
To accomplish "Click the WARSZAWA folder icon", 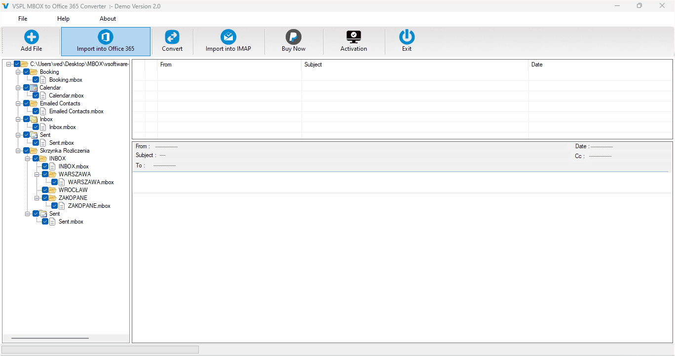I will 52,174.
